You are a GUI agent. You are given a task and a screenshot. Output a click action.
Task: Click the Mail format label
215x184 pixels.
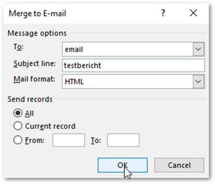click(34, 79)
